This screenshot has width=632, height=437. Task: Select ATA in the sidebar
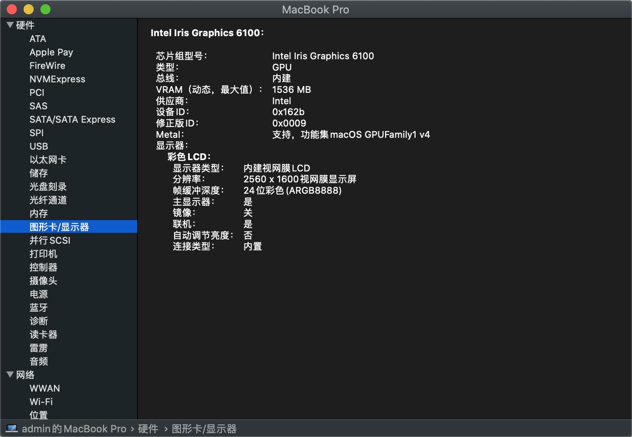38,39
